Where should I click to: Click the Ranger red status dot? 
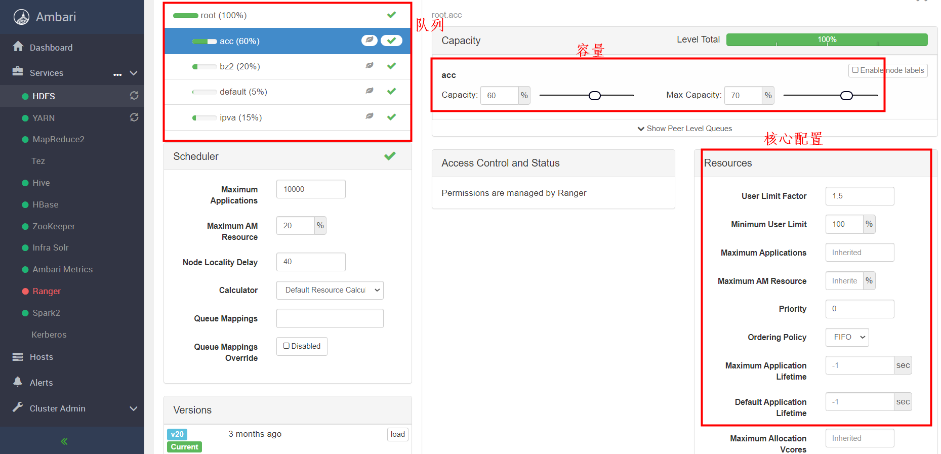(25, 291)
